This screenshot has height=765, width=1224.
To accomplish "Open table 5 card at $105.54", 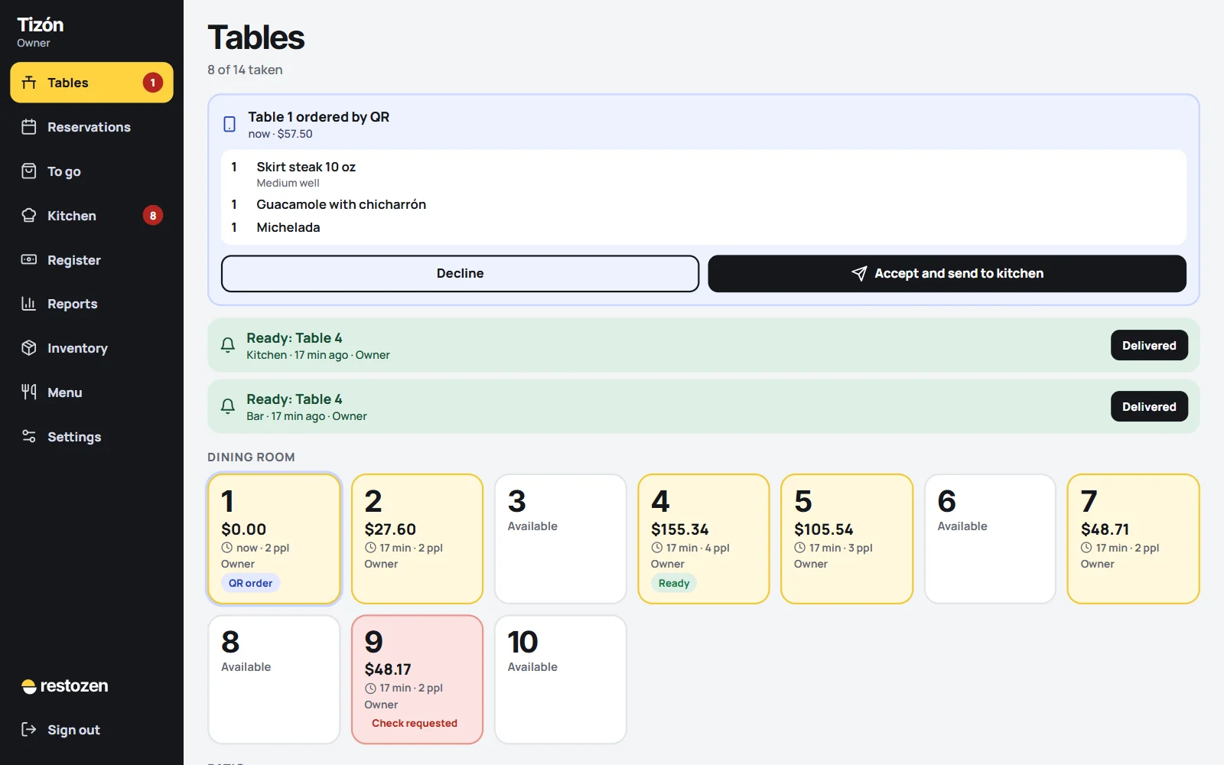I will tap(847, 539).
